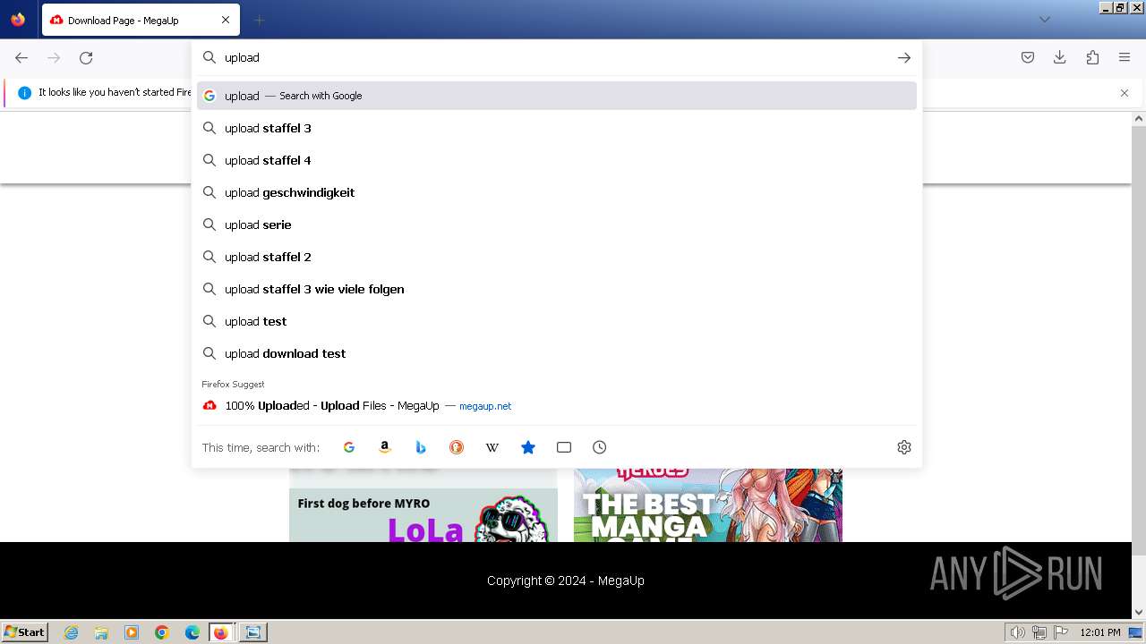The height and width of the screenshot is (644, 1146).
Task: Choose upload — Search with Google suggestion
Action: (557, 96)
